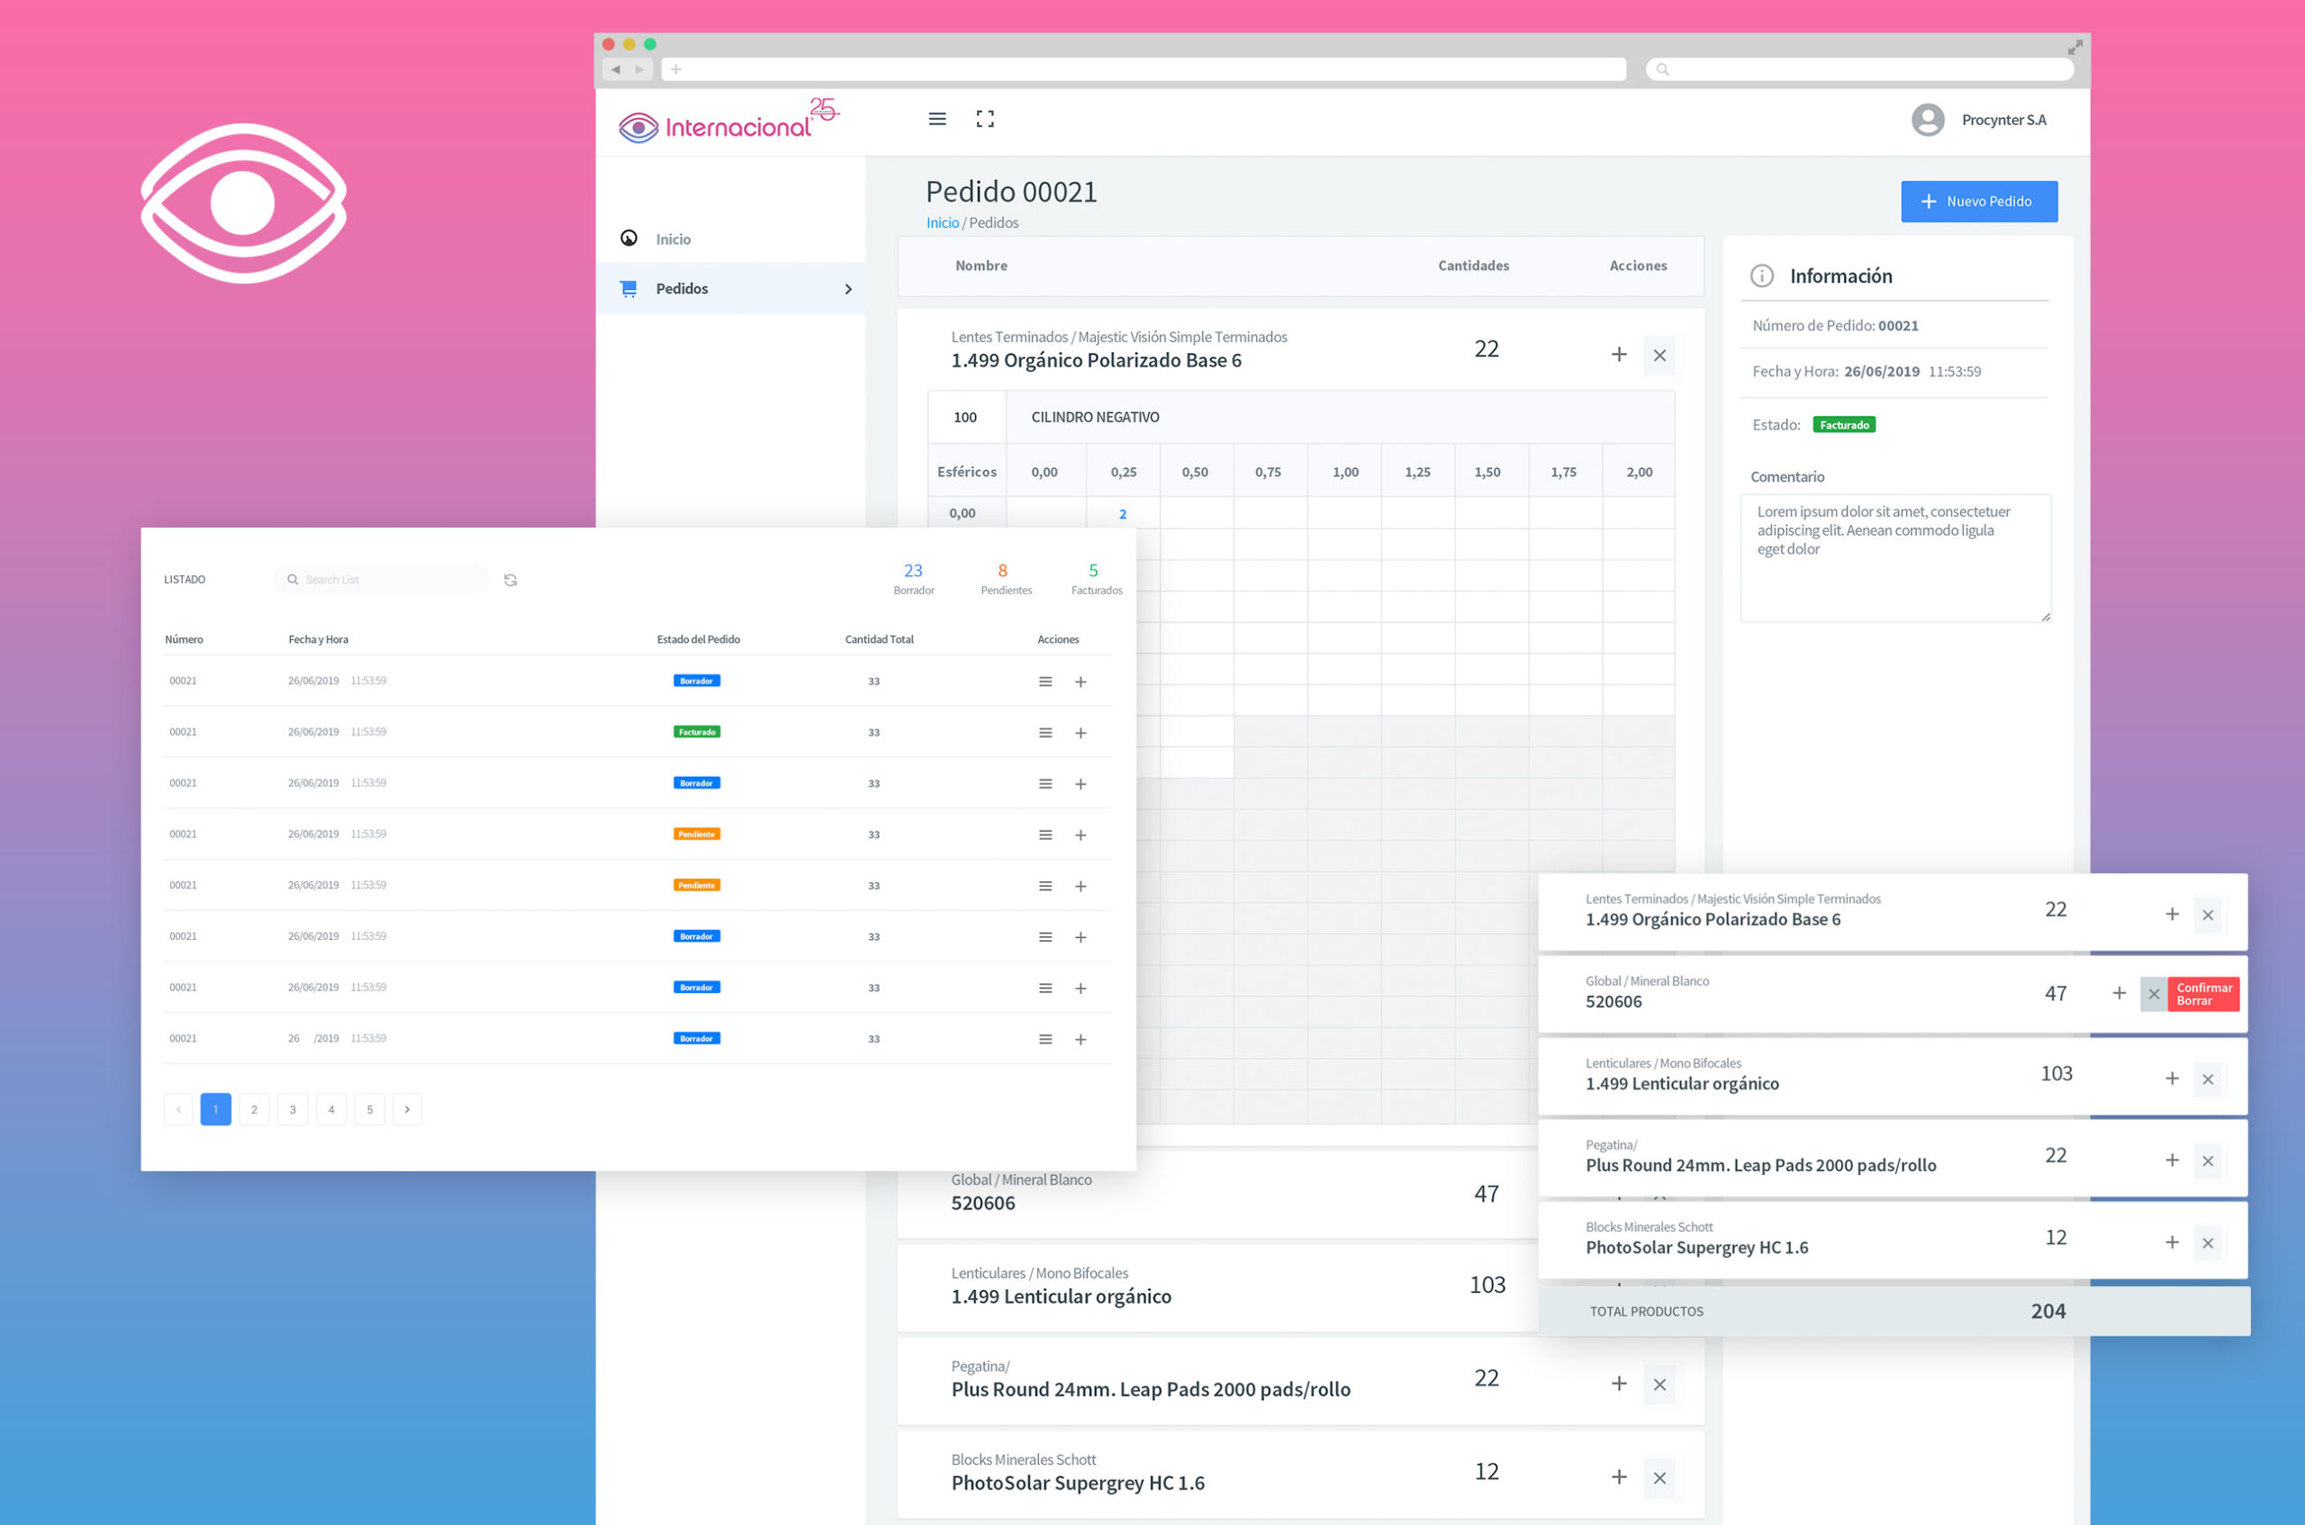Click the Nuevo Pedido button
Image resolution: width=2305 pixels, height=1525 pixels.
point(1978,202)
